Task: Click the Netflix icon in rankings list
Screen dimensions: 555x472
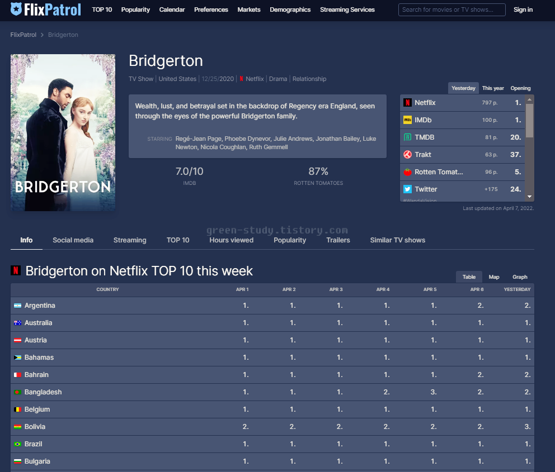Action: 407,102
